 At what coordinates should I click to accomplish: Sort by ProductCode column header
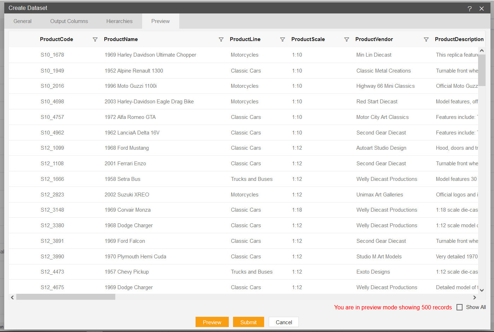(x=57, y=39)
